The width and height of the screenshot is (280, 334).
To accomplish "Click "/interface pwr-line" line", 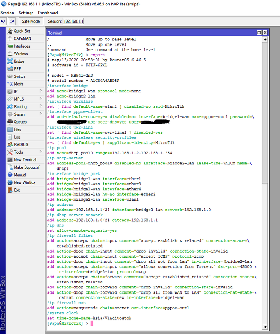I will [x=70, y=127].
